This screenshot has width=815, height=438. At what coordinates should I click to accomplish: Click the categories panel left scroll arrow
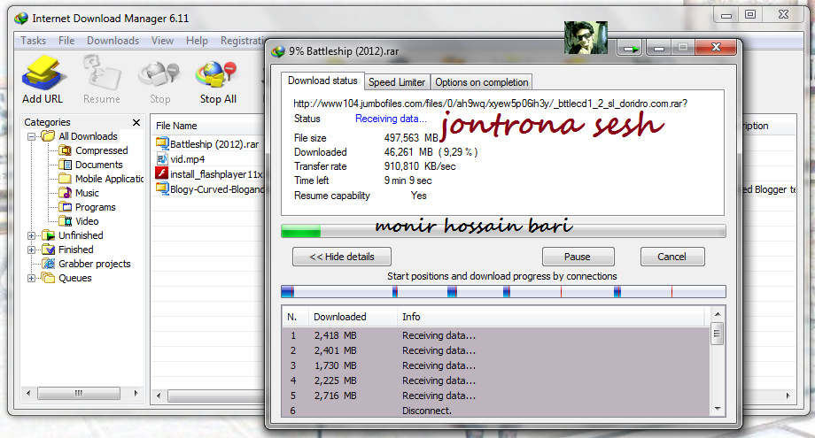28,394
